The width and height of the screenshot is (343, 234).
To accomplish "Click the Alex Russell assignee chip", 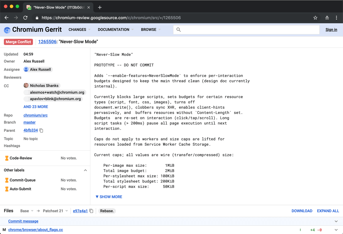I will coord(38,69).
